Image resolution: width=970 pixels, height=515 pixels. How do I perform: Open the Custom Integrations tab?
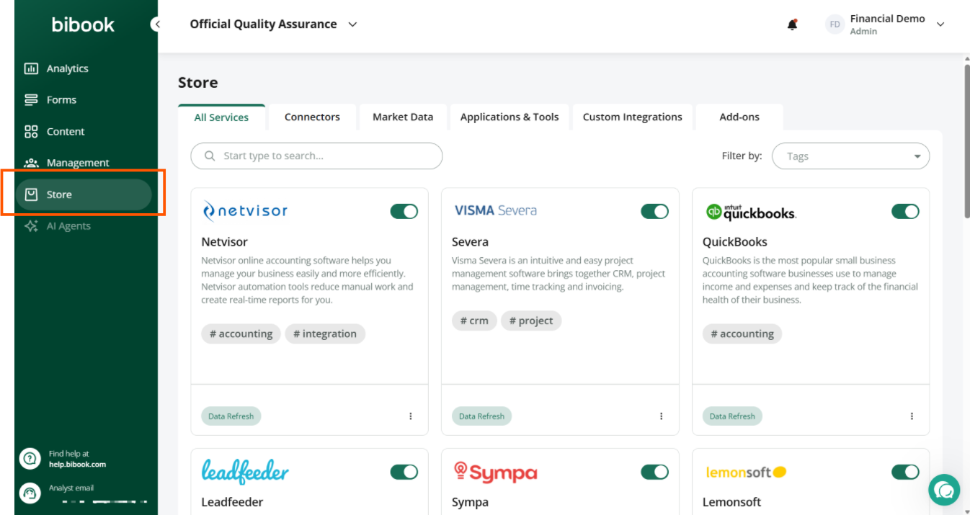point(633,117)
